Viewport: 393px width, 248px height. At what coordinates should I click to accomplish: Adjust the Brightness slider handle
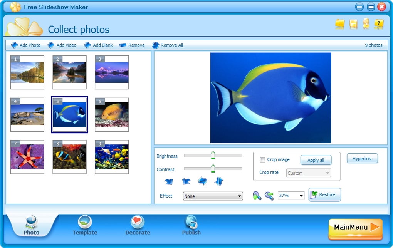coord(213,155)
